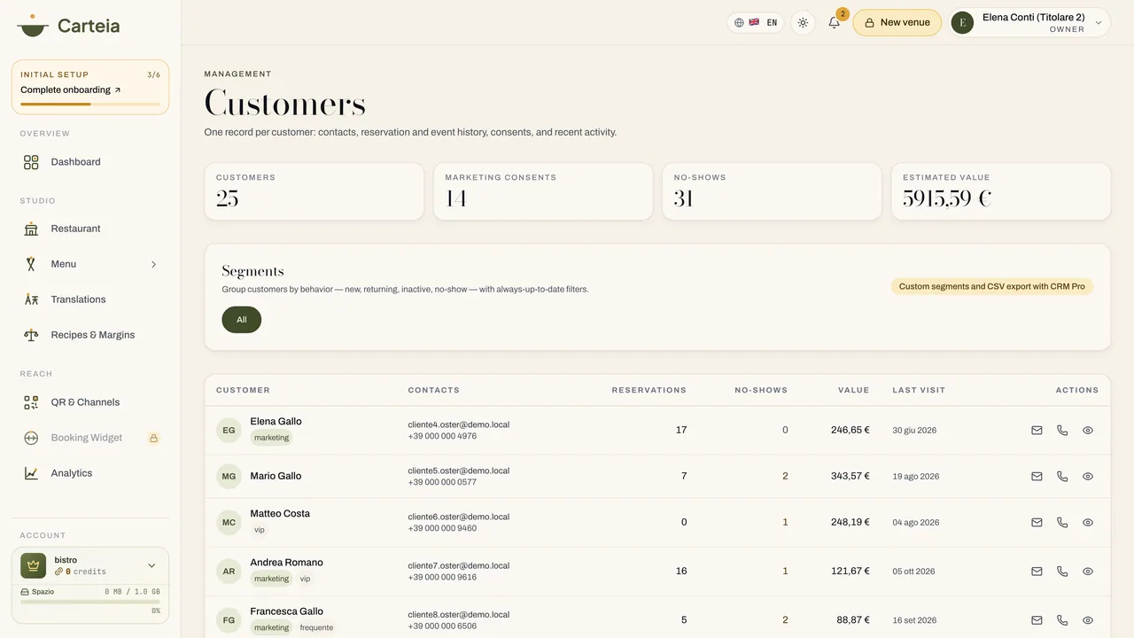This screenshot has height=638, width=1134.
Task: Email Matteo Costa via envelope icon
Action: pyautogui.click(x=1037, y=523)
